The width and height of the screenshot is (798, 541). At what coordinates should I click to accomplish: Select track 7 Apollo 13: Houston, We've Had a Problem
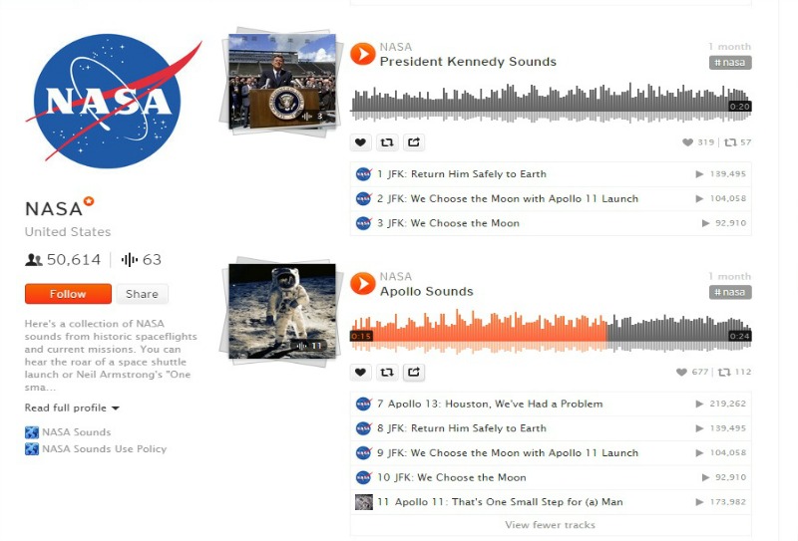(551, 404)
